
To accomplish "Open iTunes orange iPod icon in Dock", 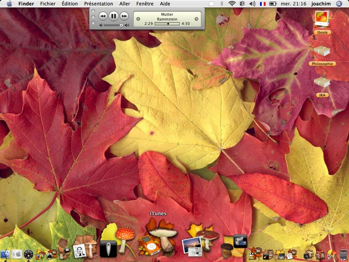I will (150, 246).
